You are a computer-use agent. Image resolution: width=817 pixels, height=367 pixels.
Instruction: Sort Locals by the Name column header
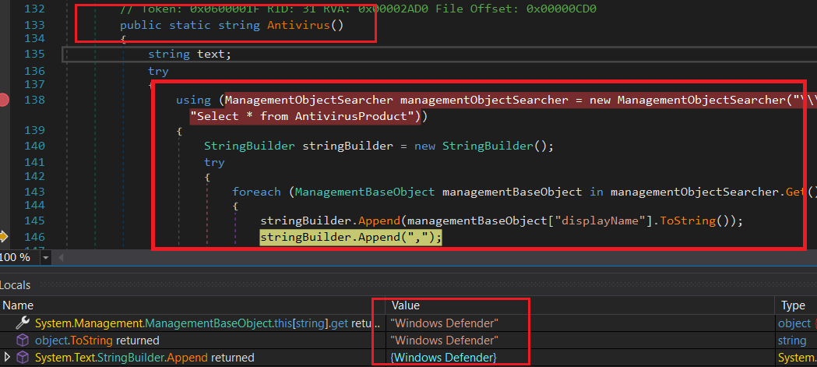coord(16,305)
